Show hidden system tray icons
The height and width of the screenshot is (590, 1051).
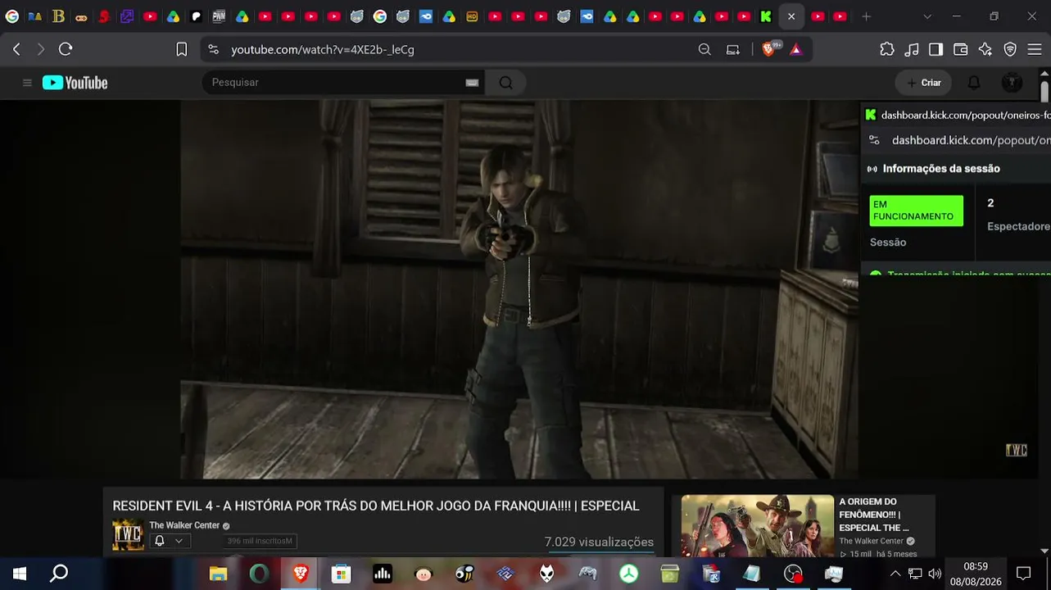pos(895,574)
